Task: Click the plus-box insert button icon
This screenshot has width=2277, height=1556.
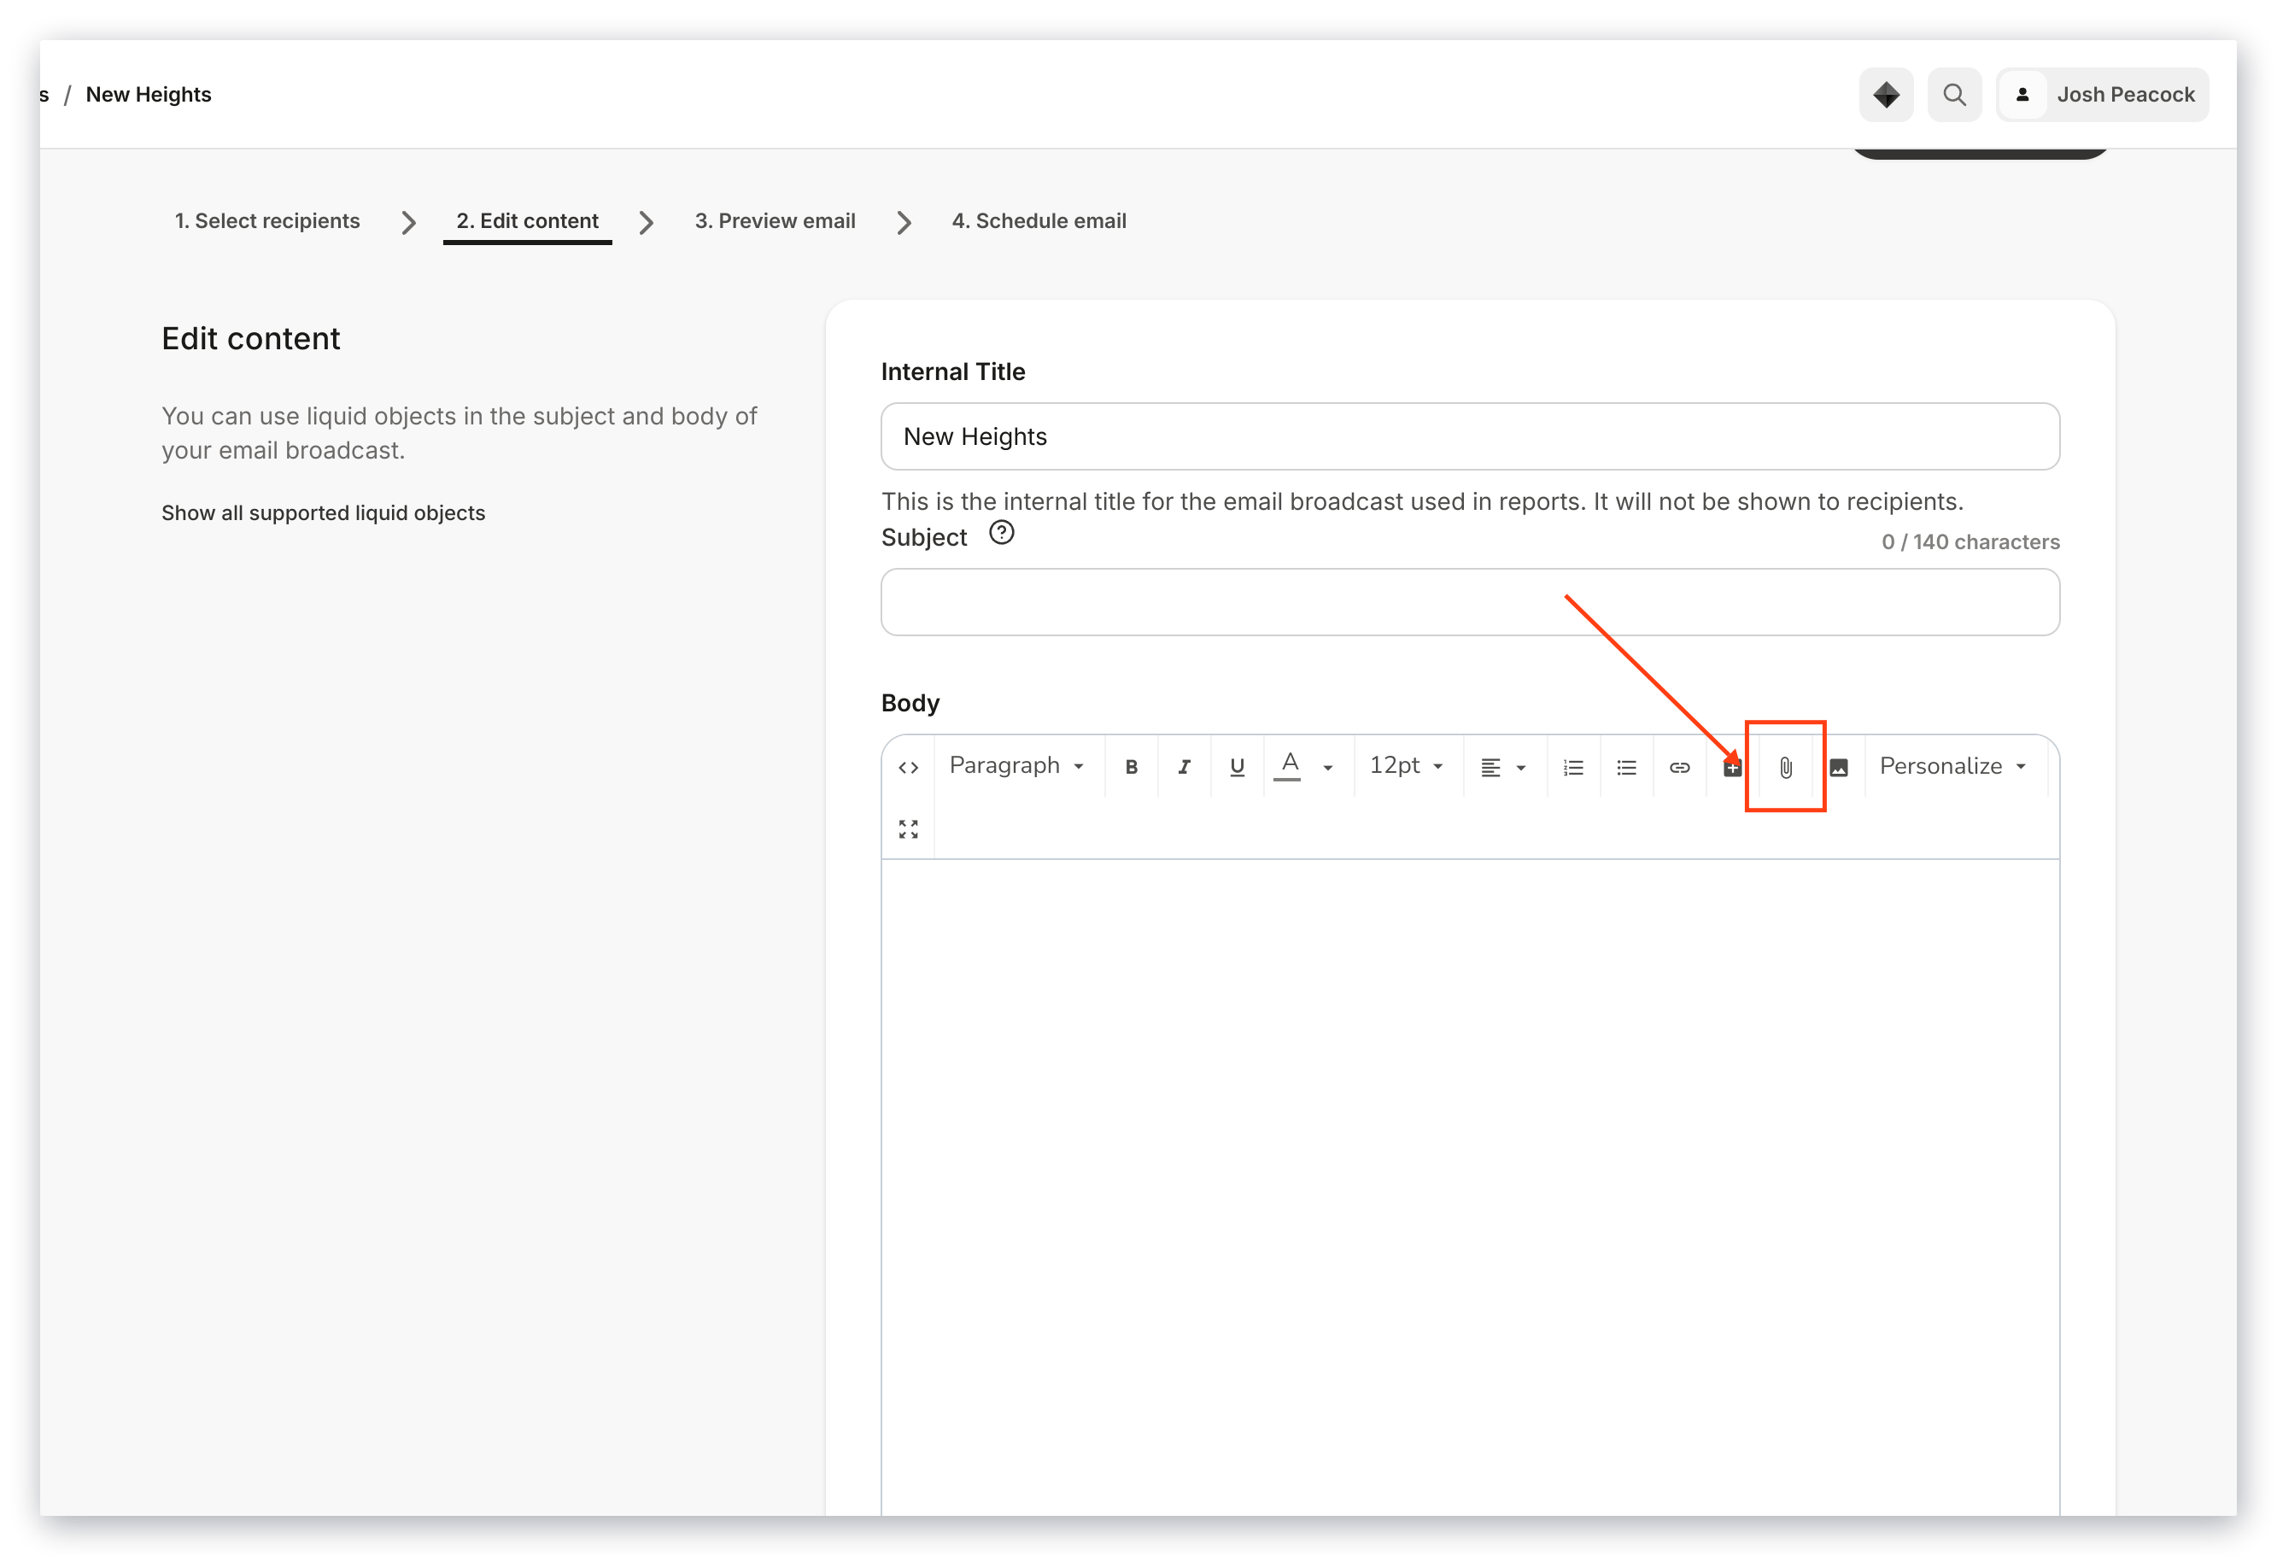Action: pyautogui.click(x=1732, y=767)
